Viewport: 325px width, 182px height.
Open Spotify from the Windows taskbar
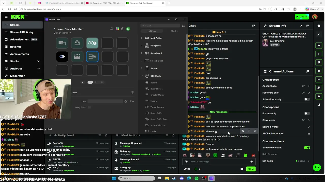[x=197, y=178]
